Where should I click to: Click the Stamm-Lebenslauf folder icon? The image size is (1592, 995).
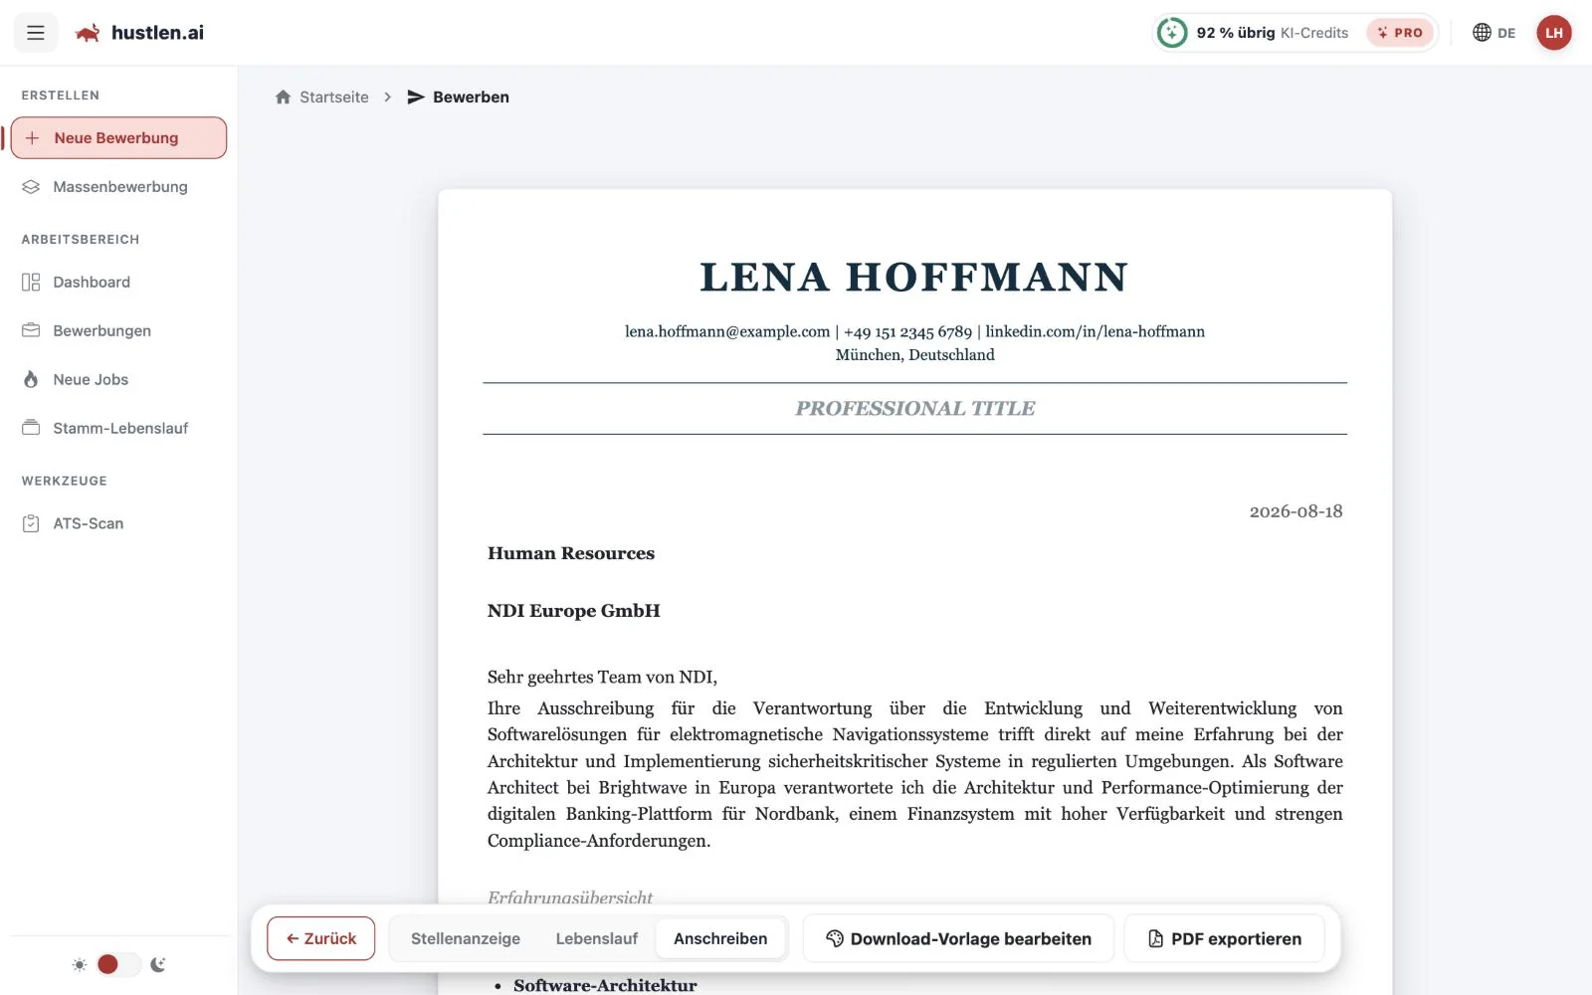(x=31, y=428)
